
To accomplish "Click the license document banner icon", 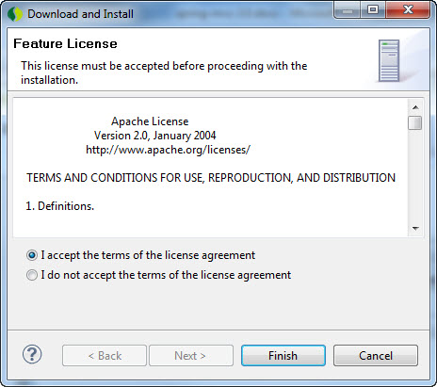I will [389, 60].
